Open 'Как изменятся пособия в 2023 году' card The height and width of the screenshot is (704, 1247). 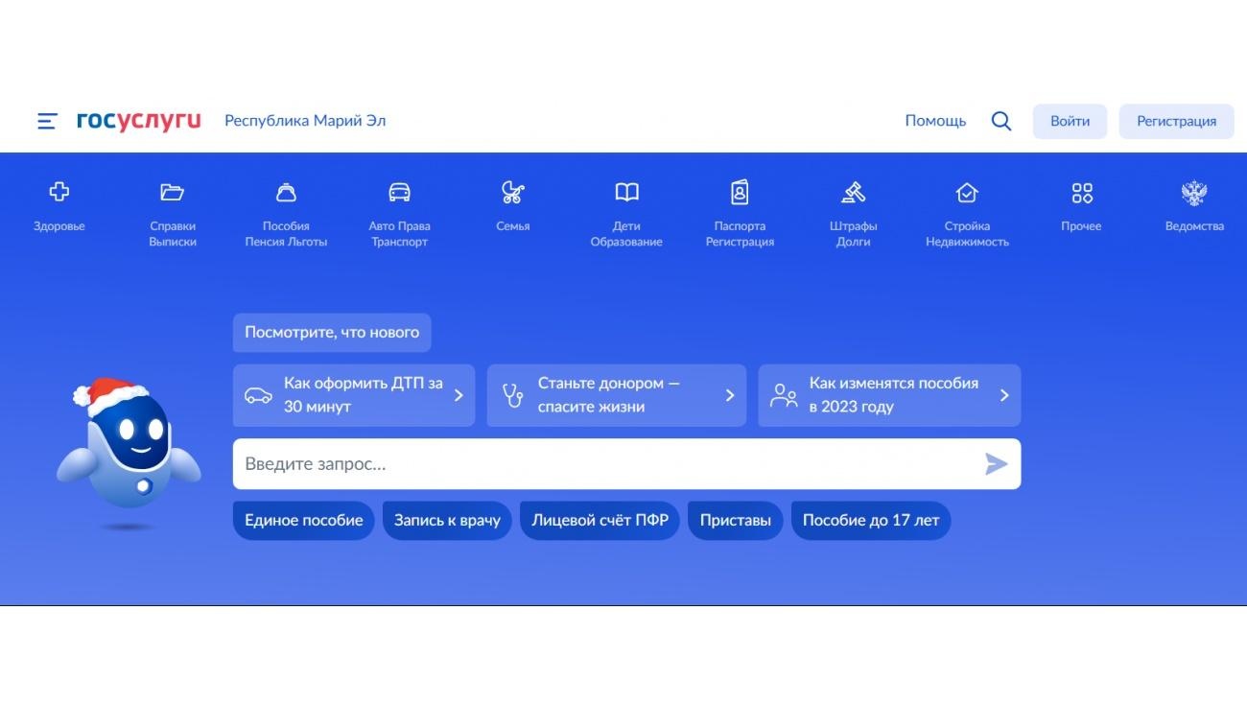pos(888,395)
